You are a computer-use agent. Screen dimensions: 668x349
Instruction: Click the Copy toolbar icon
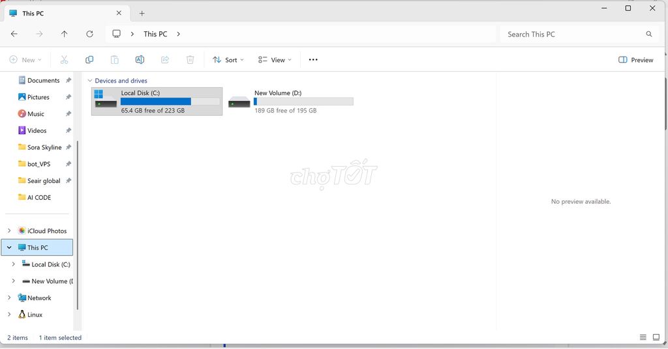click(89, 60)
